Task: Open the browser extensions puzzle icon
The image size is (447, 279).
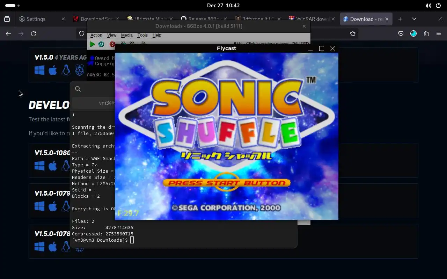Action: (426, 33)
